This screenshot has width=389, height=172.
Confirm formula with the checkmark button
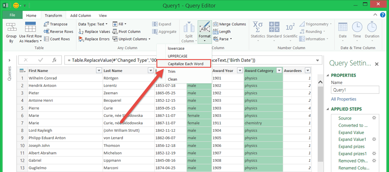click(x=40, y=60)
